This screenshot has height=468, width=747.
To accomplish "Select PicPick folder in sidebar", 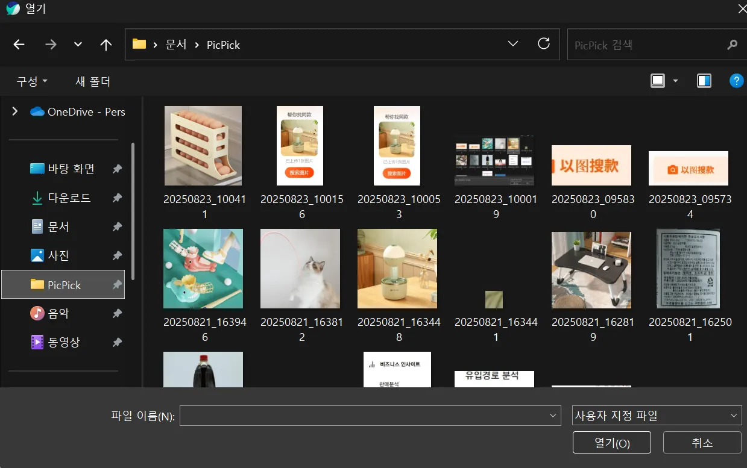I will [x=63, y=284].
